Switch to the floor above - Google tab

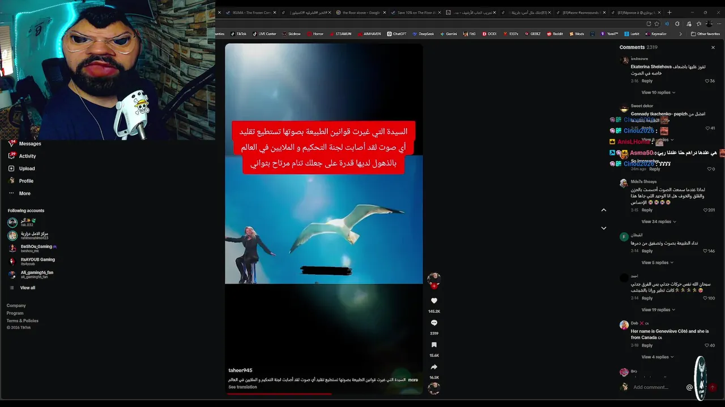(361, 12)
